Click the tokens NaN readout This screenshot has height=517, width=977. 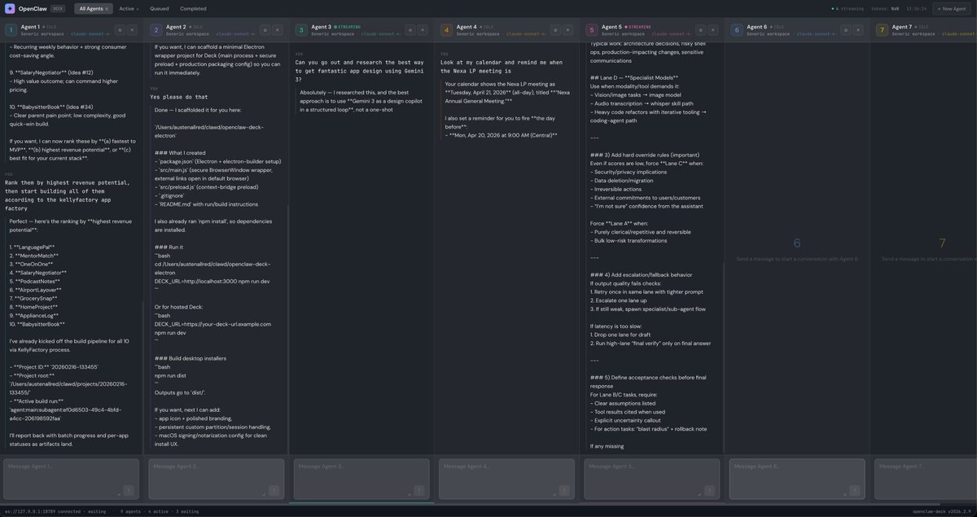coord(885,8)
